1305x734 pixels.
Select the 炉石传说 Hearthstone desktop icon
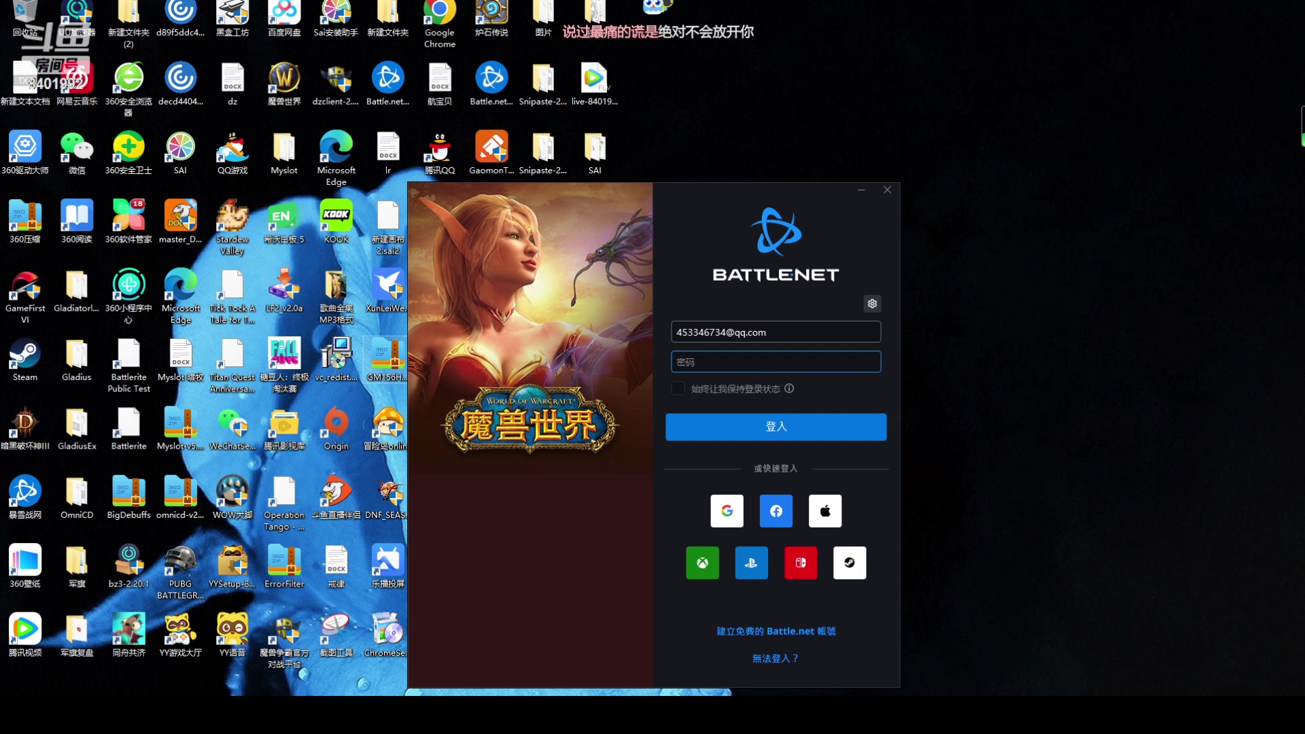click(x=491, y=19)
